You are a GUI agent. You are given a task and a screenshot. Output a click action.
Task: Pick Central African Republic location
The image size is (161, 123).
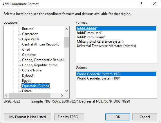pyautogui.click(x=41, y=44)
